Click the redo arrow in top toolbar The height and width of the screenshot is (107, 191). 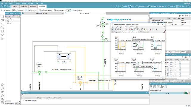pos(116,6)
